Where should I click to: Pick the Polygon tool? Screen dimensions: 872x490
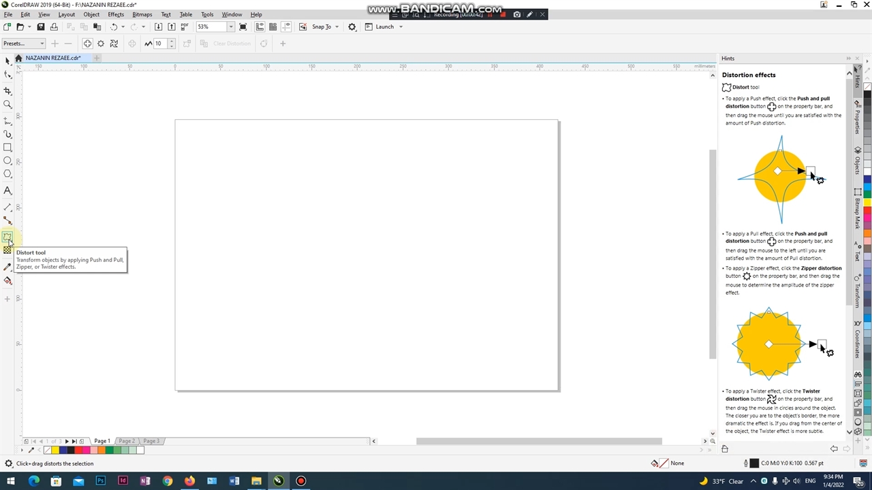pyautogui.click(x=7, y=174)
